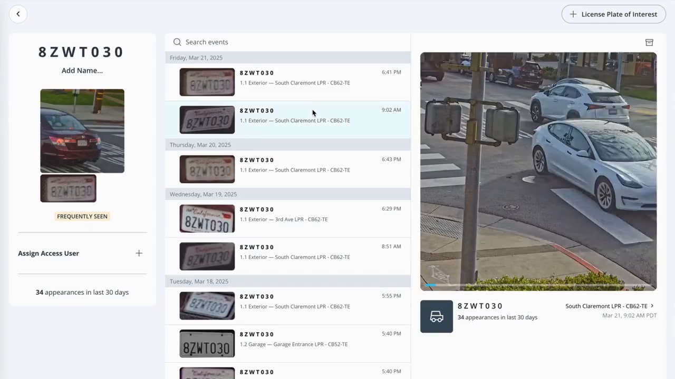Click Add Name… under plate number
This screenshot has width=675, height=379.
click(x=82, y=71)
